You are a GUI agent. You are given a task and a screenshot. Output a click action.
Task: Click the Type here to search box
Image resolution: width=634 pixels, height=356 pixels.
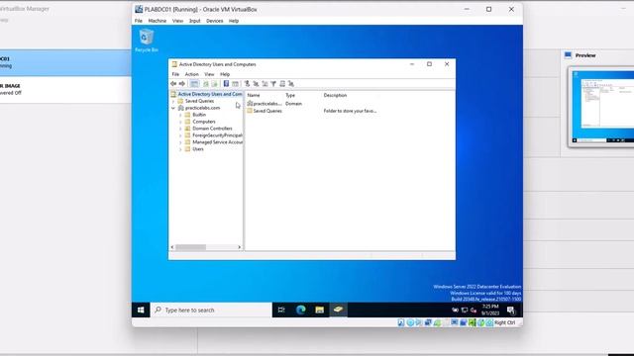(211, 310)
